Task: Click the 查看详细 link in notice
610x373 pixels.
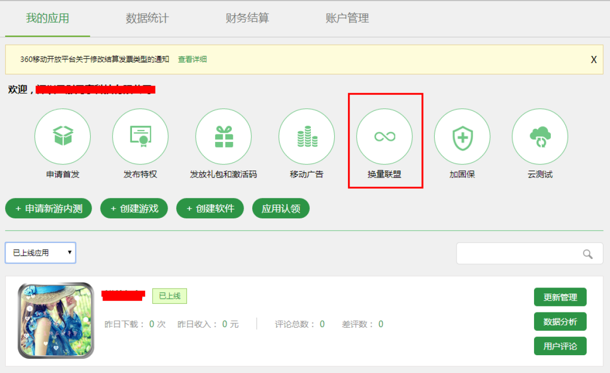Action: pyautogui.click(x=192, y=60)
